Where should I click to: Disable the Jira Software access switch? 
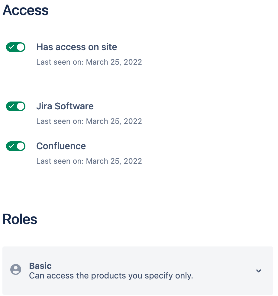tap(16, 106)
